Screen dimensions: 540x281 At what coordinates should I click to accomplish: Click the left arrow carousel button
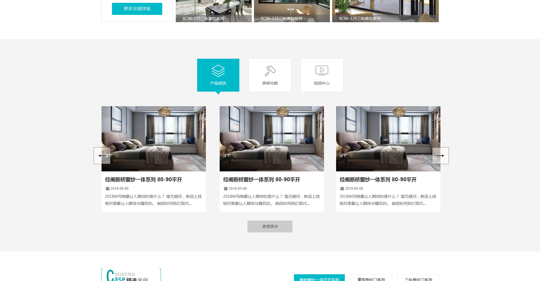pyautogui.click(x=102, y=156)
